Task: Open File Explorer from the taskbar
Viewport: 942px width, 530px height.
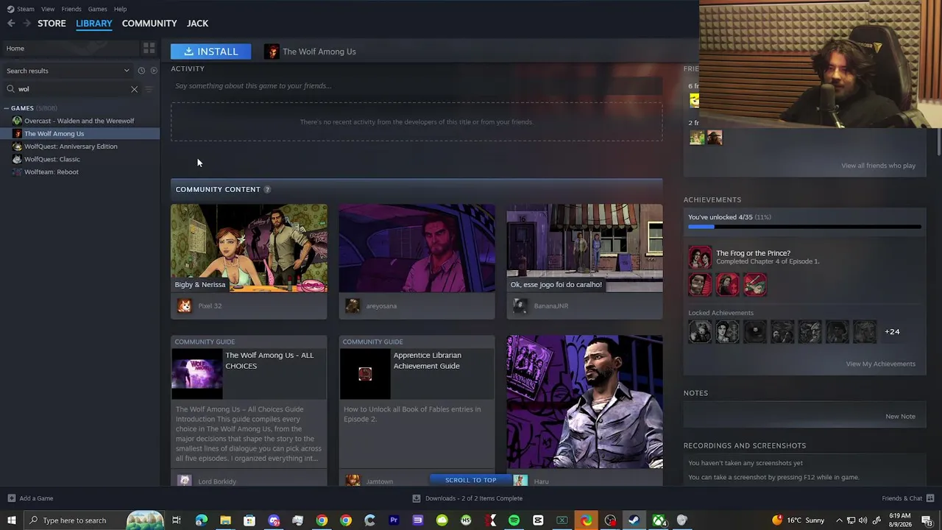Action: pyautogui.click(x=225, y=520)
